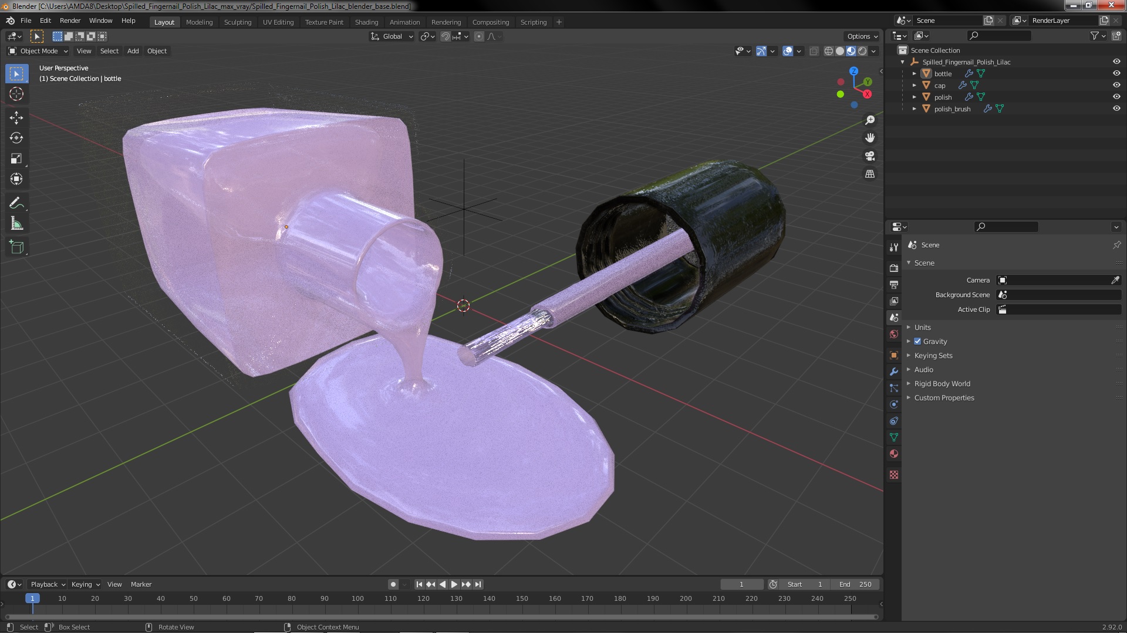This screenshot has width=1127, height=633.
Task: Hide the Spilled_Fingernail_Polish_Lilac collection
Action: click(1116, 62)
